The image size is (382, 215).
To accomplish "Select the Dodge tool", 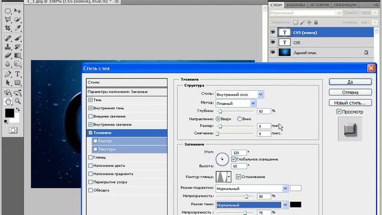I will [x=17, y=64].
